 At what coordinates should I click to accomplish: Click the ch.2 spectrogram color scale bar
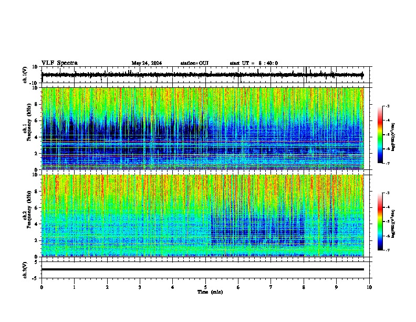pos(380,222)
